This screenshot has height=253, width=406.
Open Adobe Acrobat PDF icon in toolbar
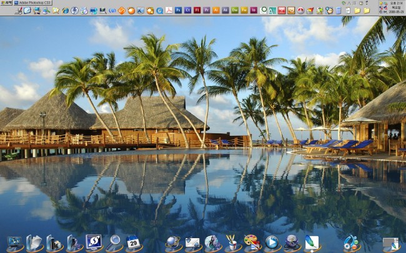click(x=169, y=11)
